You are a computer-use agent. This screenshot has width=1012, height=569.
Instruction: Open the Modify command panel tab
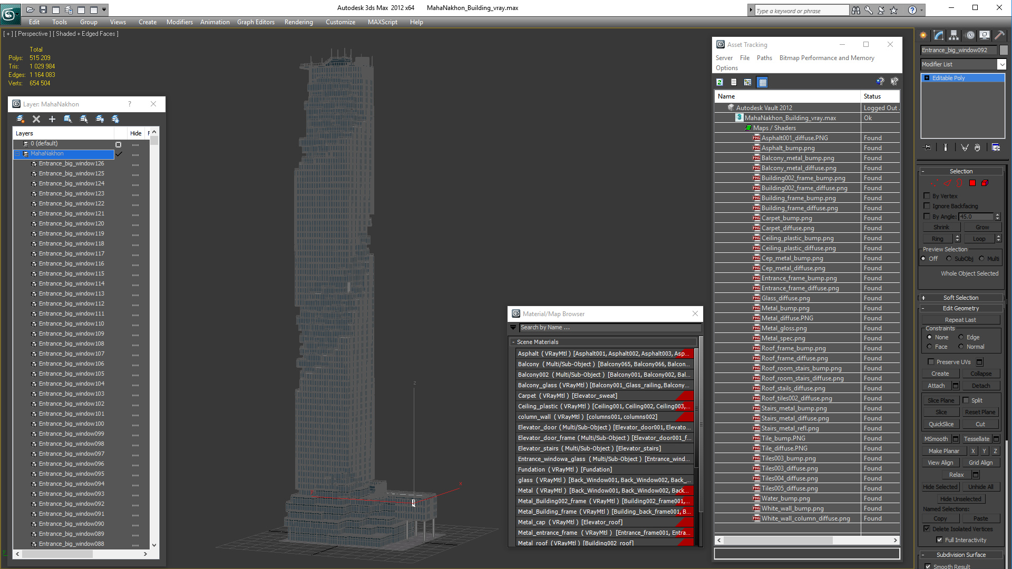tap(939, 35)
